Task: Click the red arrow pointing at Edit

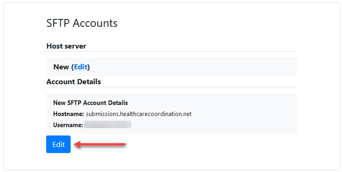Action: point(100,144)
